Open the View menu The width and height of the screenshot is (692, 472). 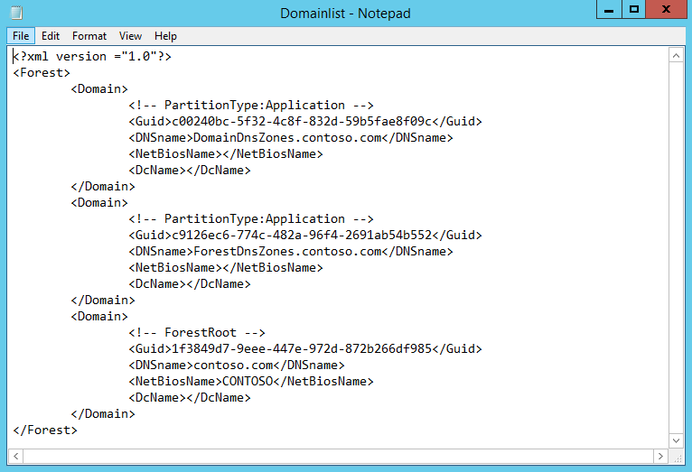pos(130,36)
